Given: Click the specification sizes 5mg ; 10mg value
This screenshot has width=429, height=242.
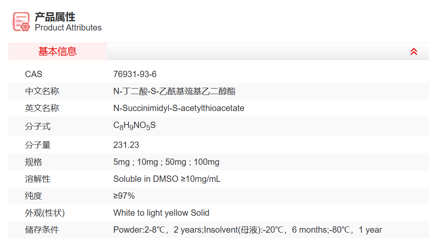Looking at the screenshot, I should coord(166,162).
